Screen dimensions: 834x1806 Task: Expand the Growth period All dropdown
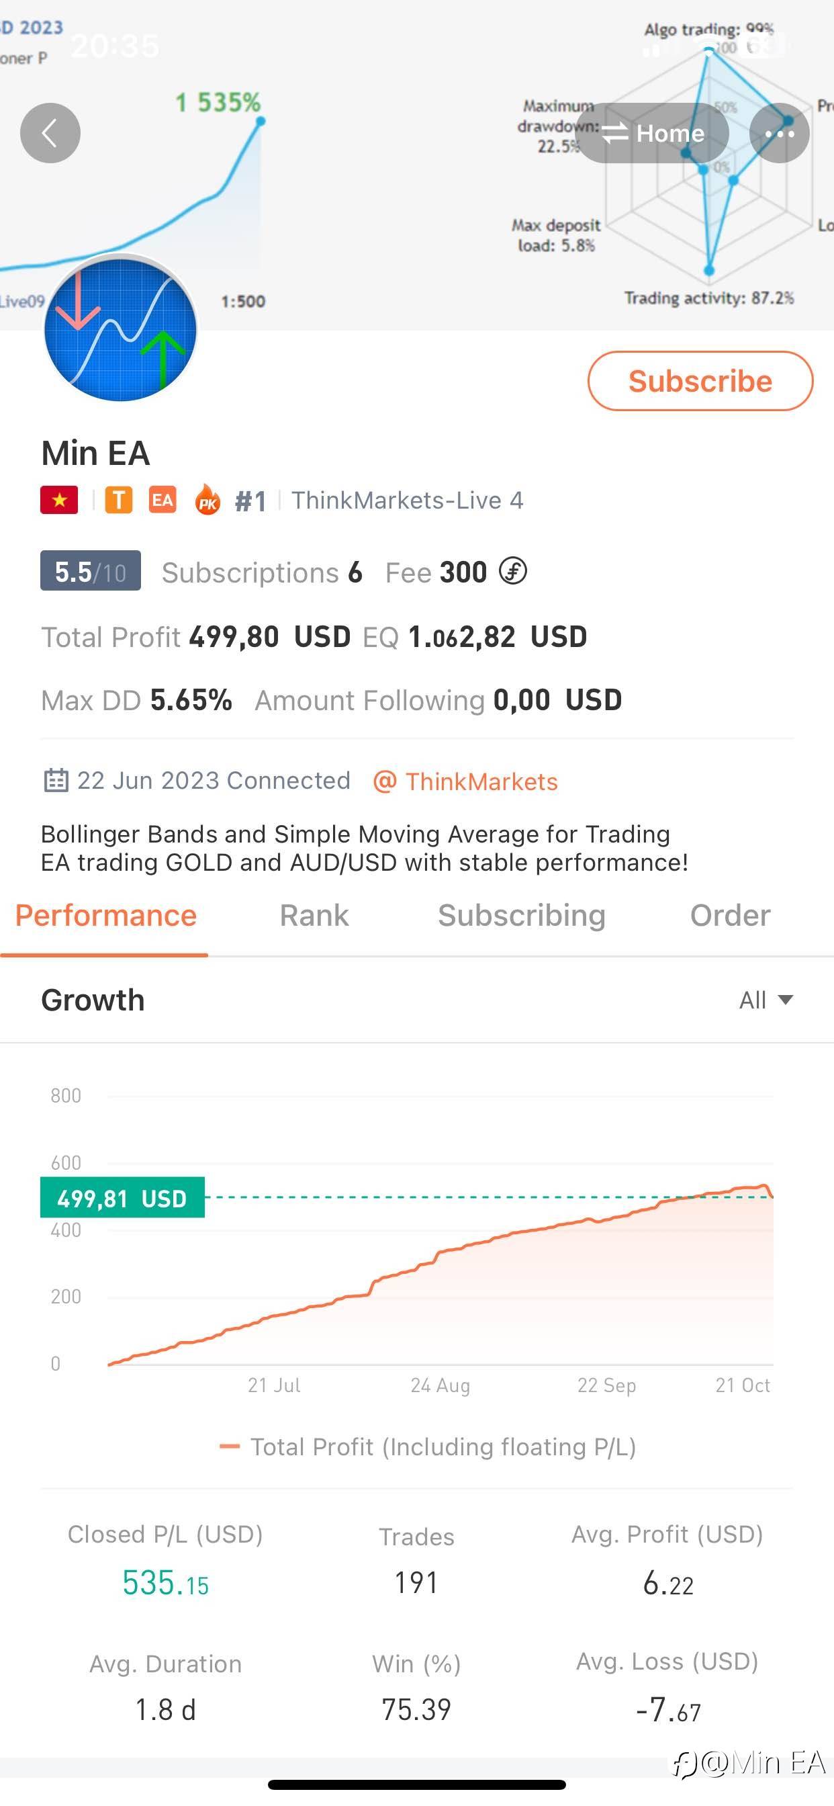click(766, 1000)
